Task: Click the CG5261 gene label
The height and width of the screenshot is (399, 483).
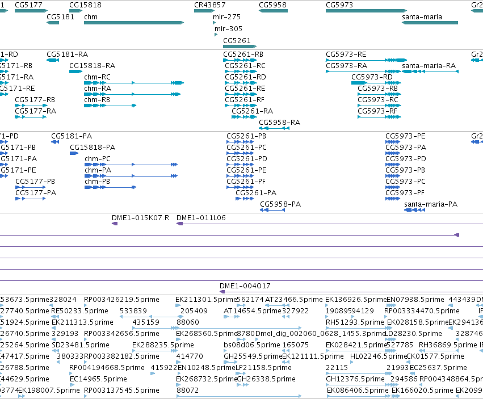Action: 237,41
